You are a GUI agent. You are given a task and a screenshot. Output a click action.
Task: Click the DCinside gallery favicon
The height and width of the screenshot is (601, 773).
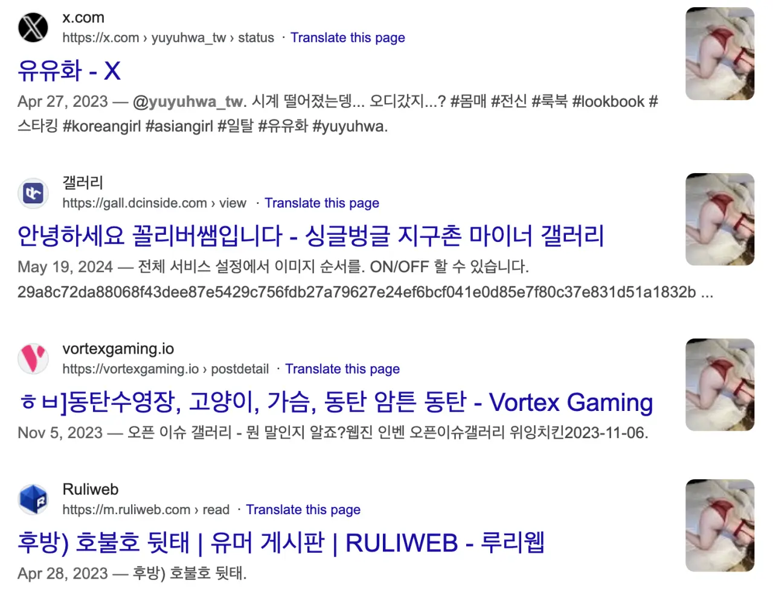pyautogui.click(x=33, y=193)
